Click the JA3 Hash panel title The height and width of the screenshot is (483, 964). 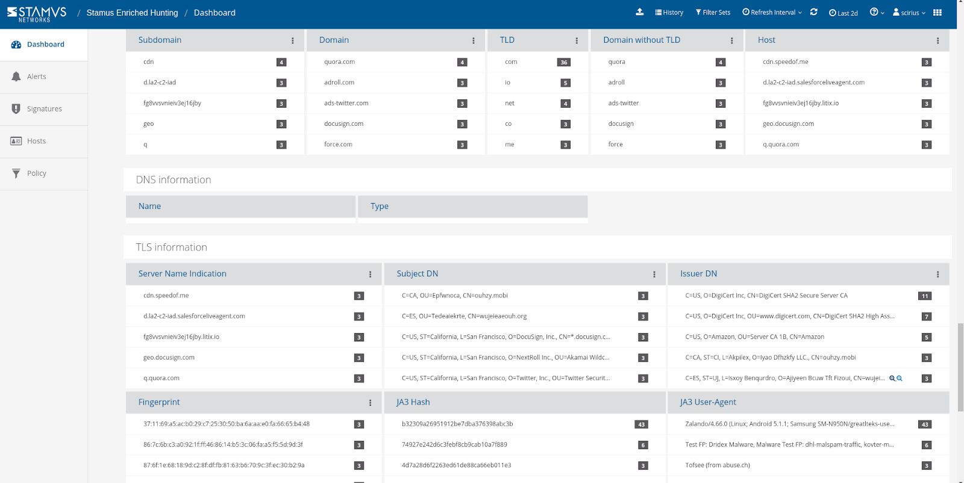(413, 402)
